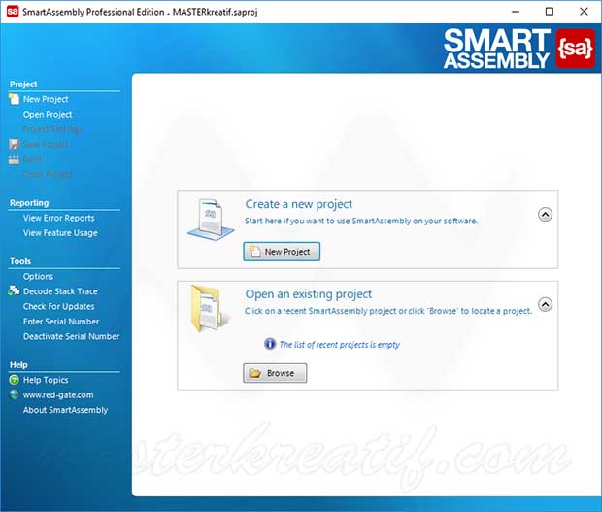The image size is (602, 512).
Task: Select the greyed Project Settings entry
Action: (x=52, y=129)
